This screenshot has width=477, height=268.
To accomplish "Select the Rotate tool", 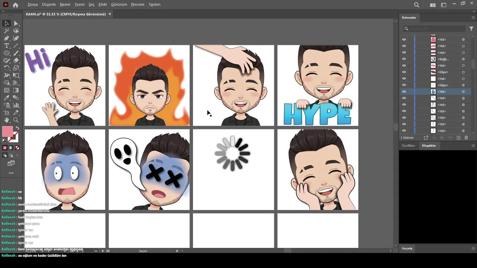I will (x=7, y=68).
